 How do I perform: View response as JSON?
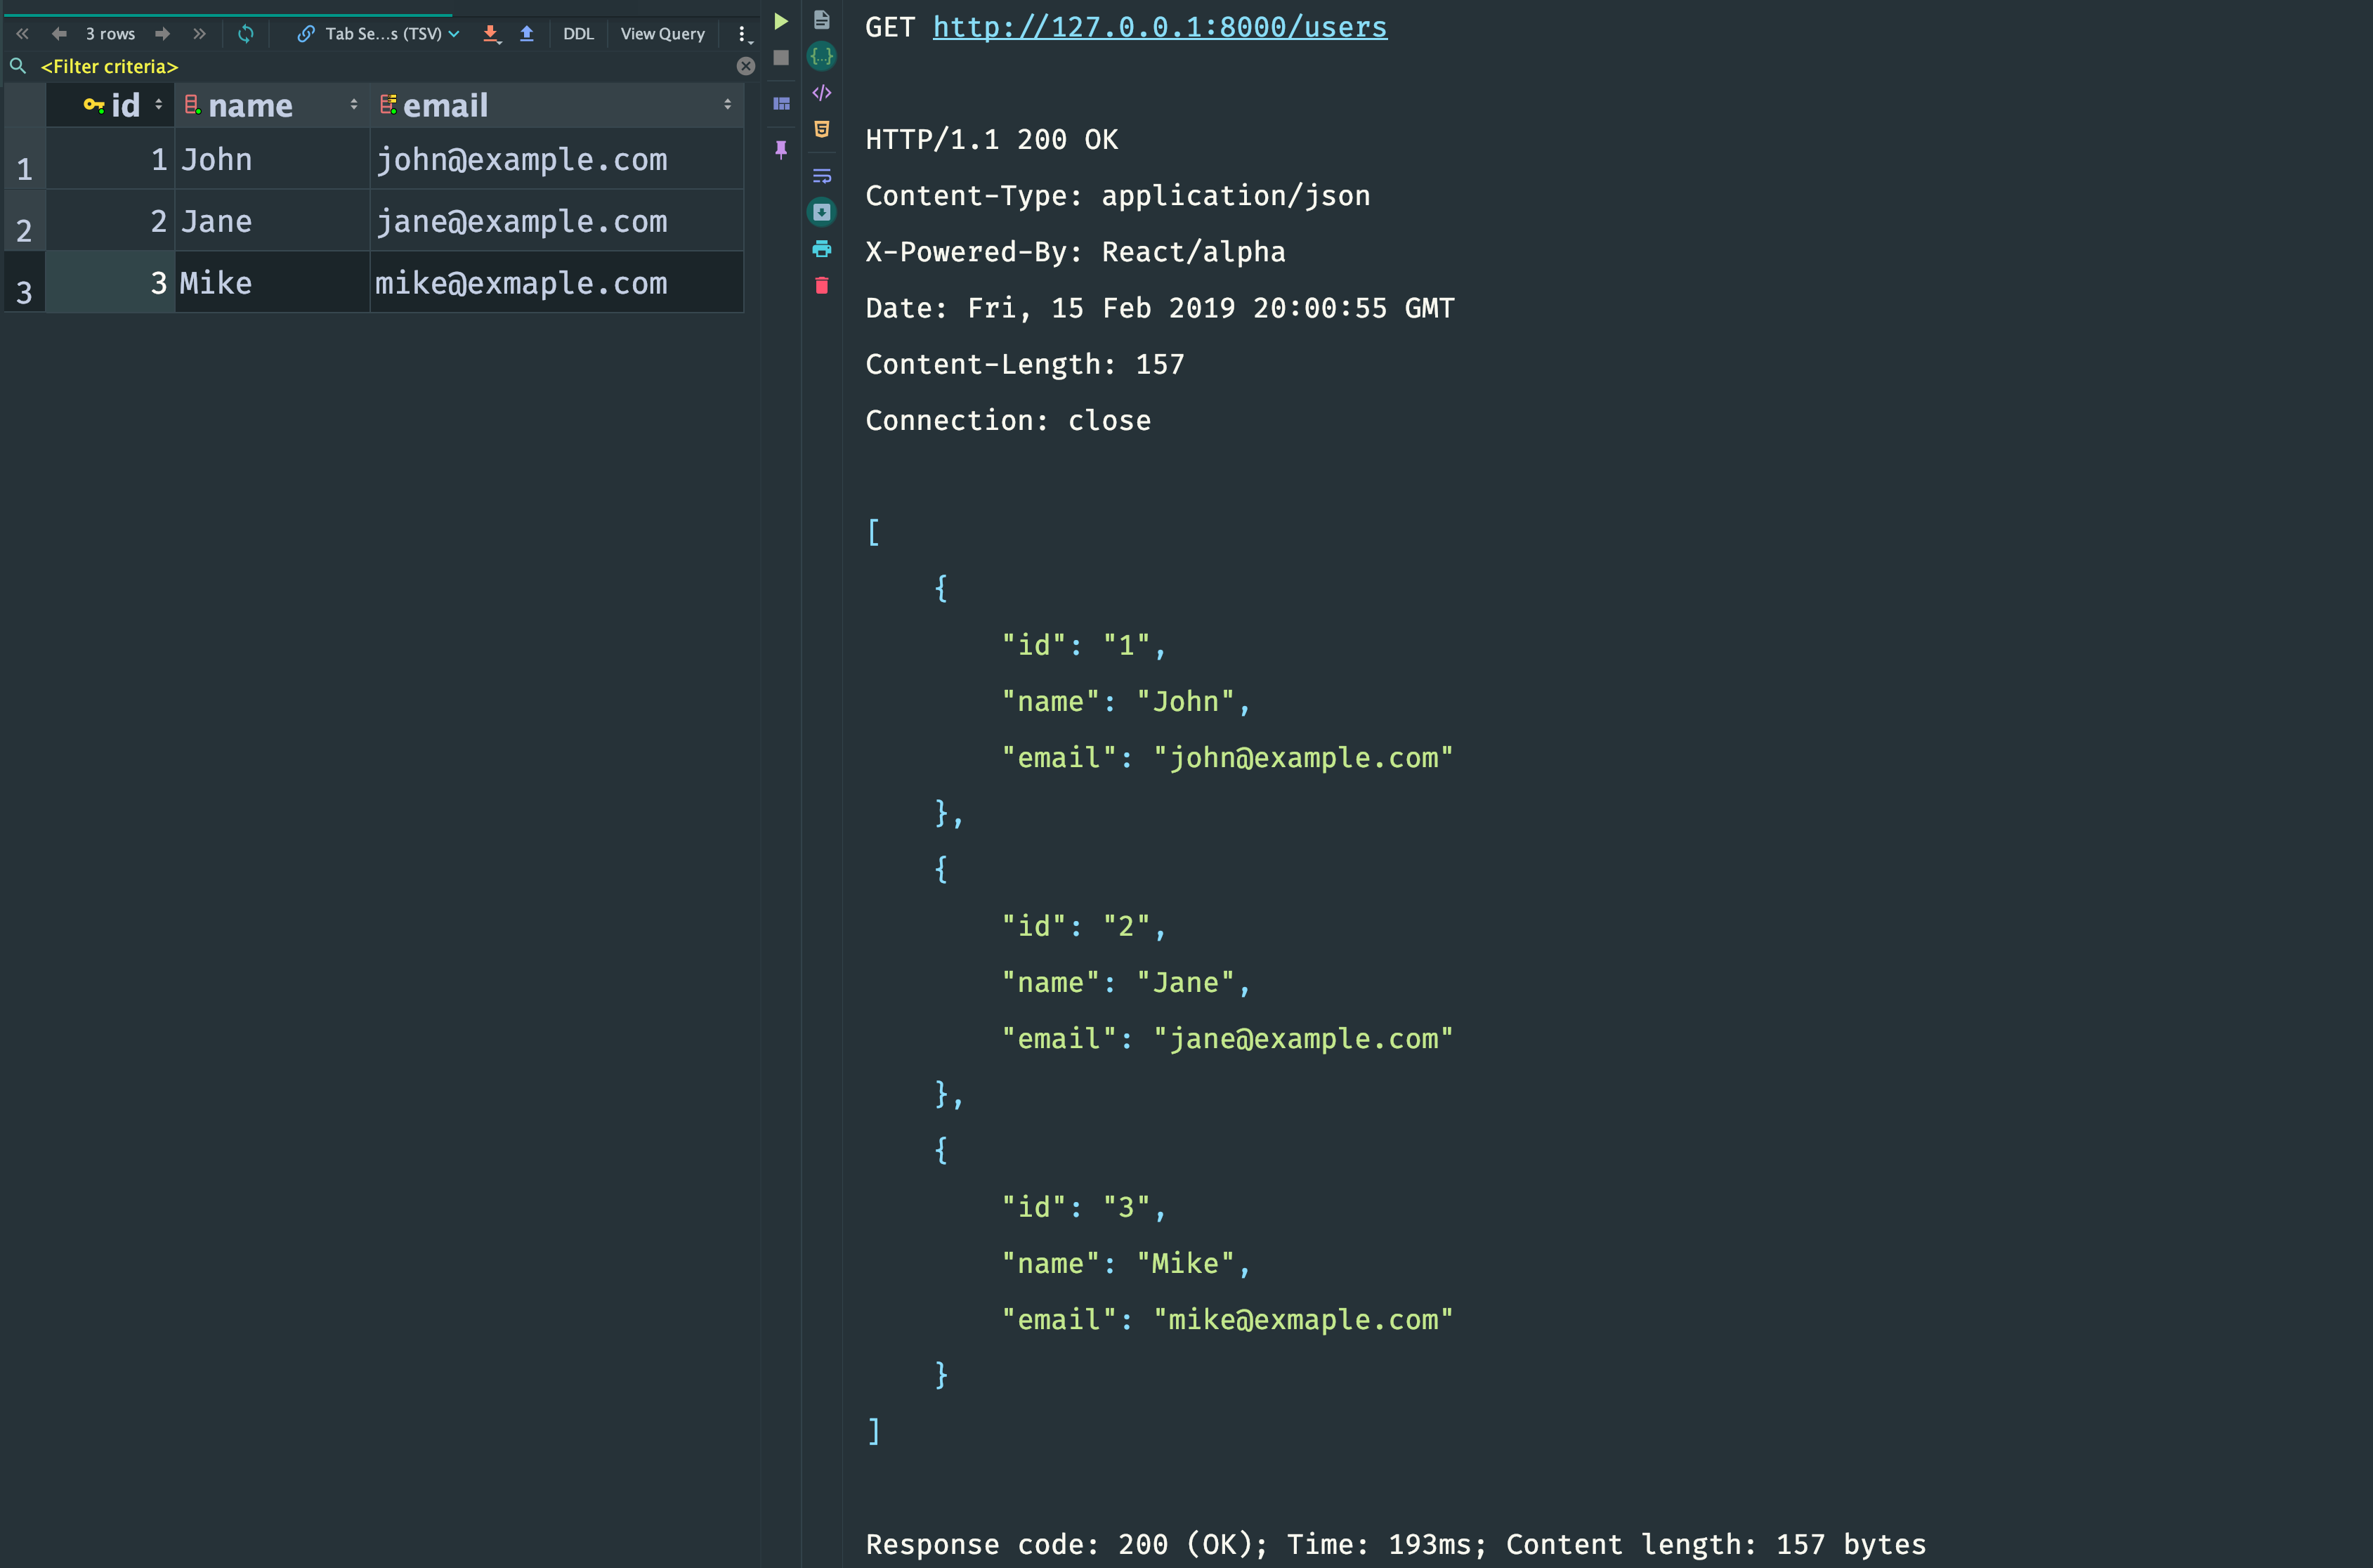coord(822,56)
